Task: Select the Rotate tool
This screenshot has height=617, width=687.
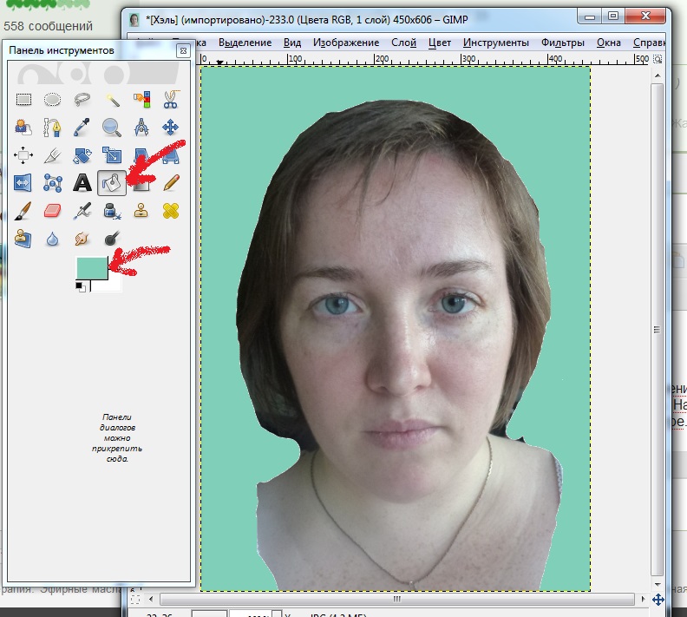Action: pyautogui.click(x=82, y=155)
